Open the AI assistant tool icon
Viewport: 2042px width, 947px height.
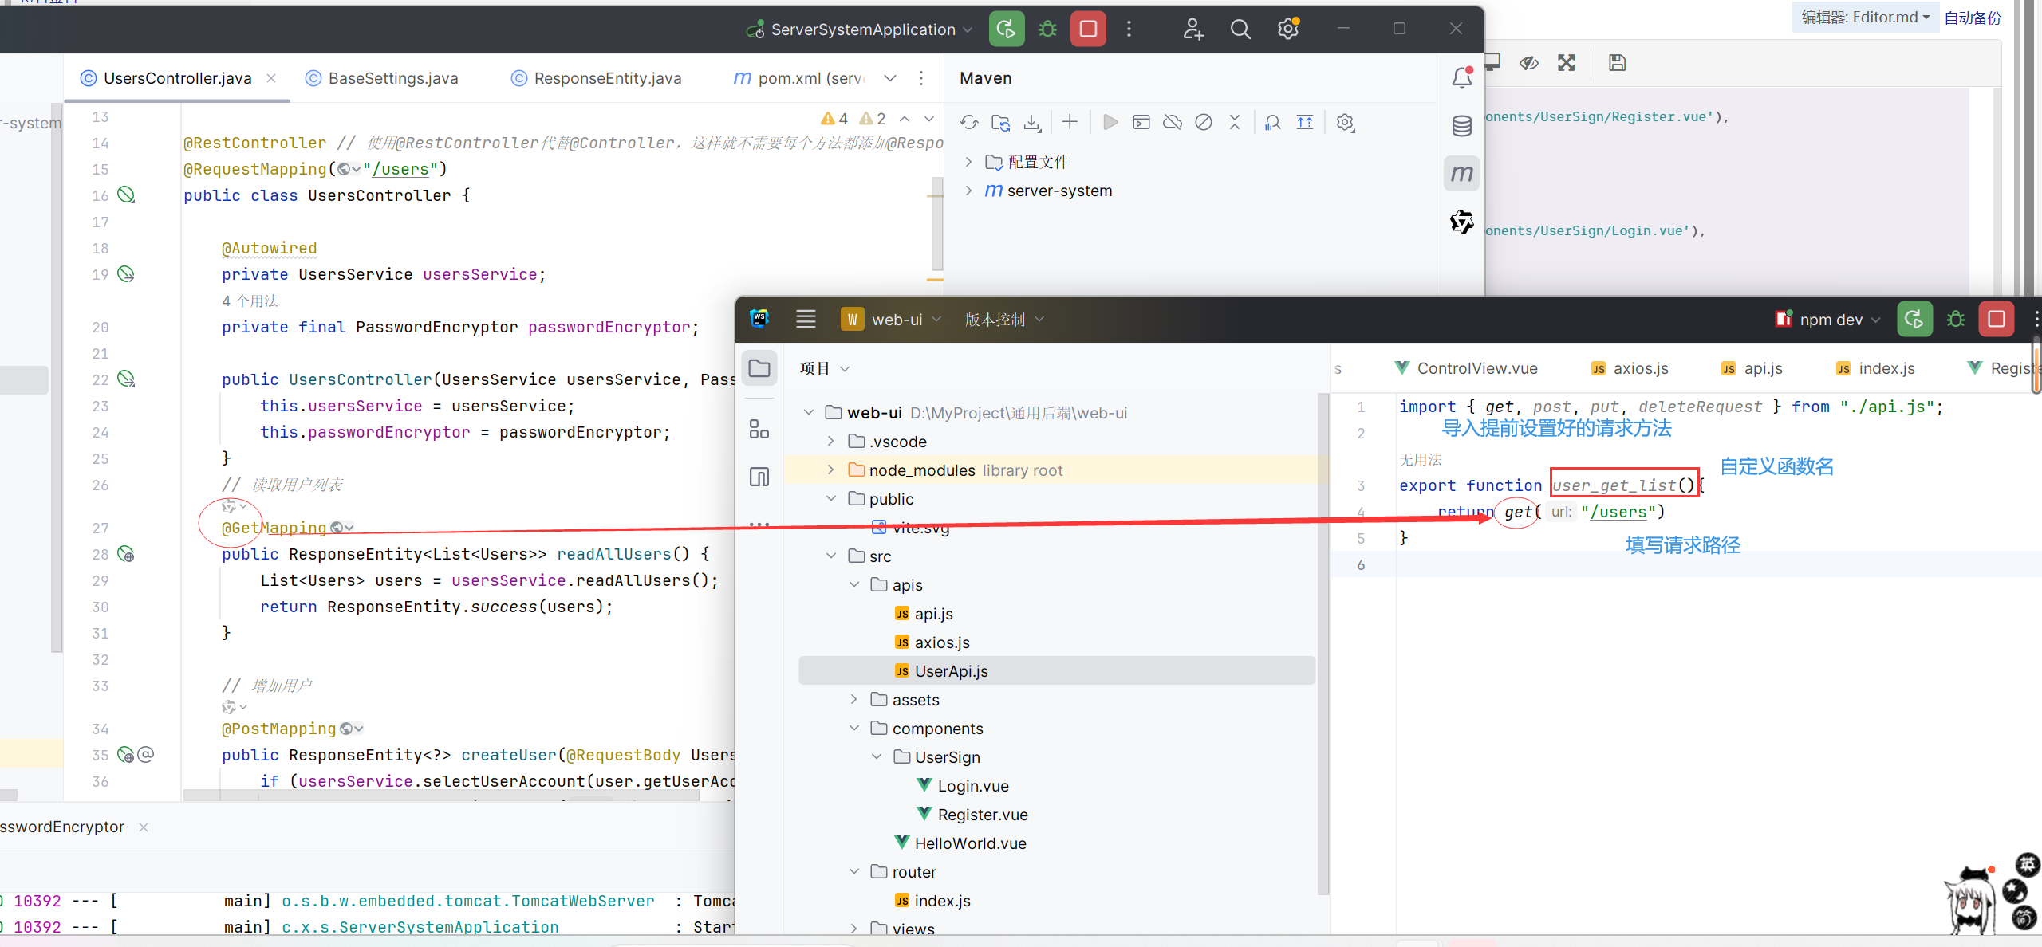tap(1462, 221)
